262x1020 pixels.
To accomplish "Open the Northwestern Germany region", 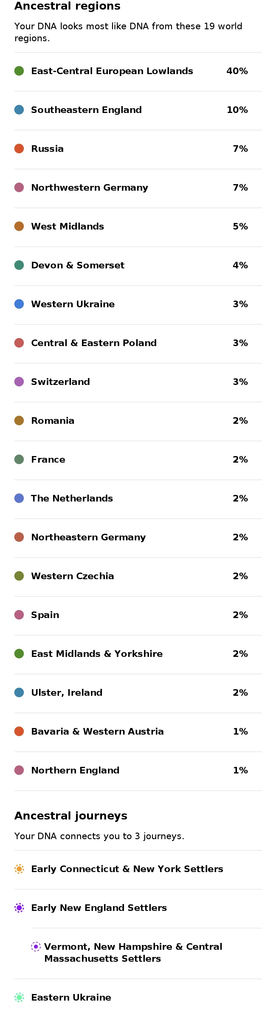I will (138, 188).
